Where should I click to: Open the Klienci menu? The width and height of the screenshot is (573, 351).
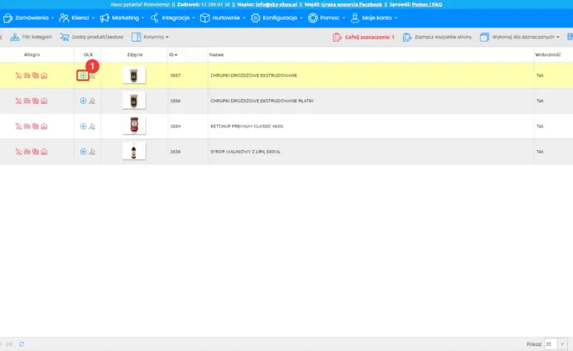tap(77, 18)
